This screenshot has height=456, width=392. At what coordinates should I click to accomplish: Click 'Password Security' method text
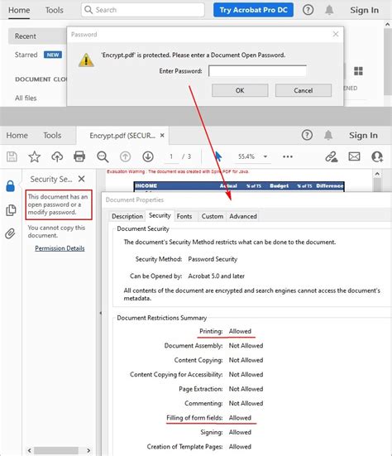(213, 259)
